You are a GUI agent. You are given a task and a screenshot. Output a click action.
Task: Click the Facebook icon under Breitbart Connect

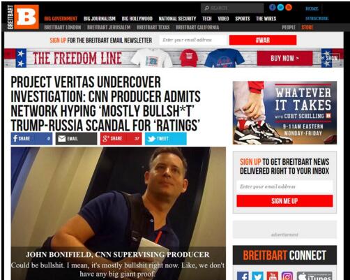pos(243,276)
